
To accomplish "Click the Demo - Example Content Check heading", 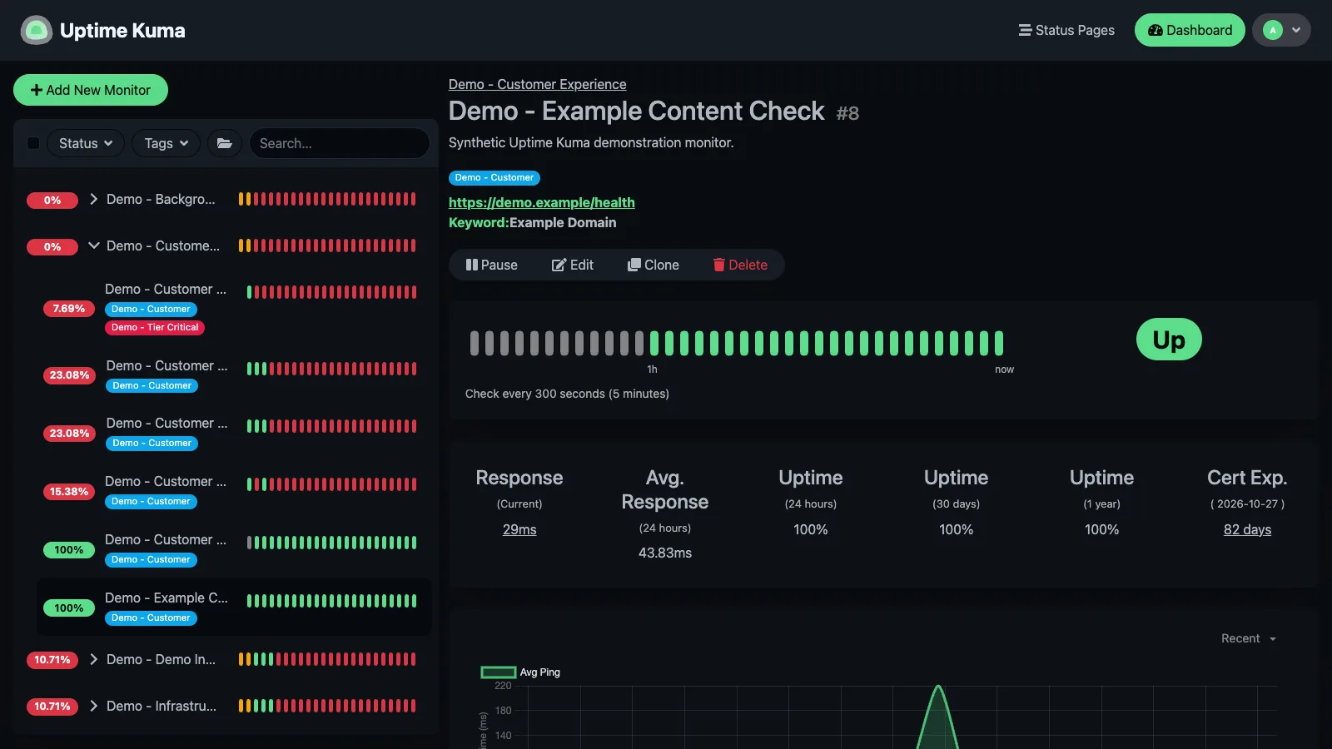I will click(636, 111).
